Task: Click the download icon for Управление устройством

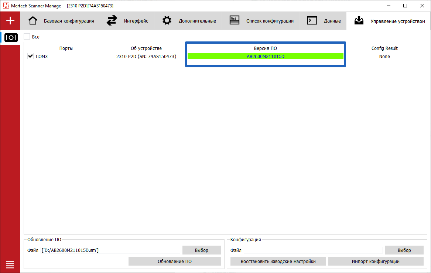Action: (x=359, y=21)
